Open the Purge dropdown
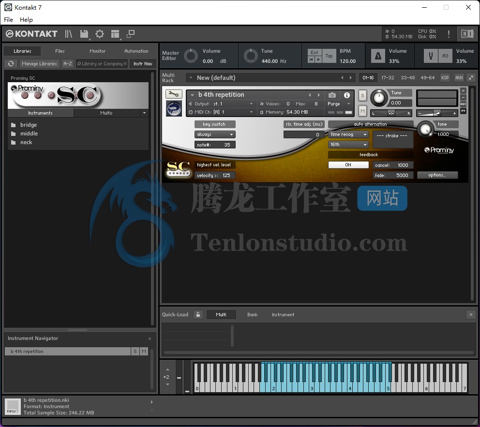The width and height of the screenshot is (480, 427). point(339,103)
